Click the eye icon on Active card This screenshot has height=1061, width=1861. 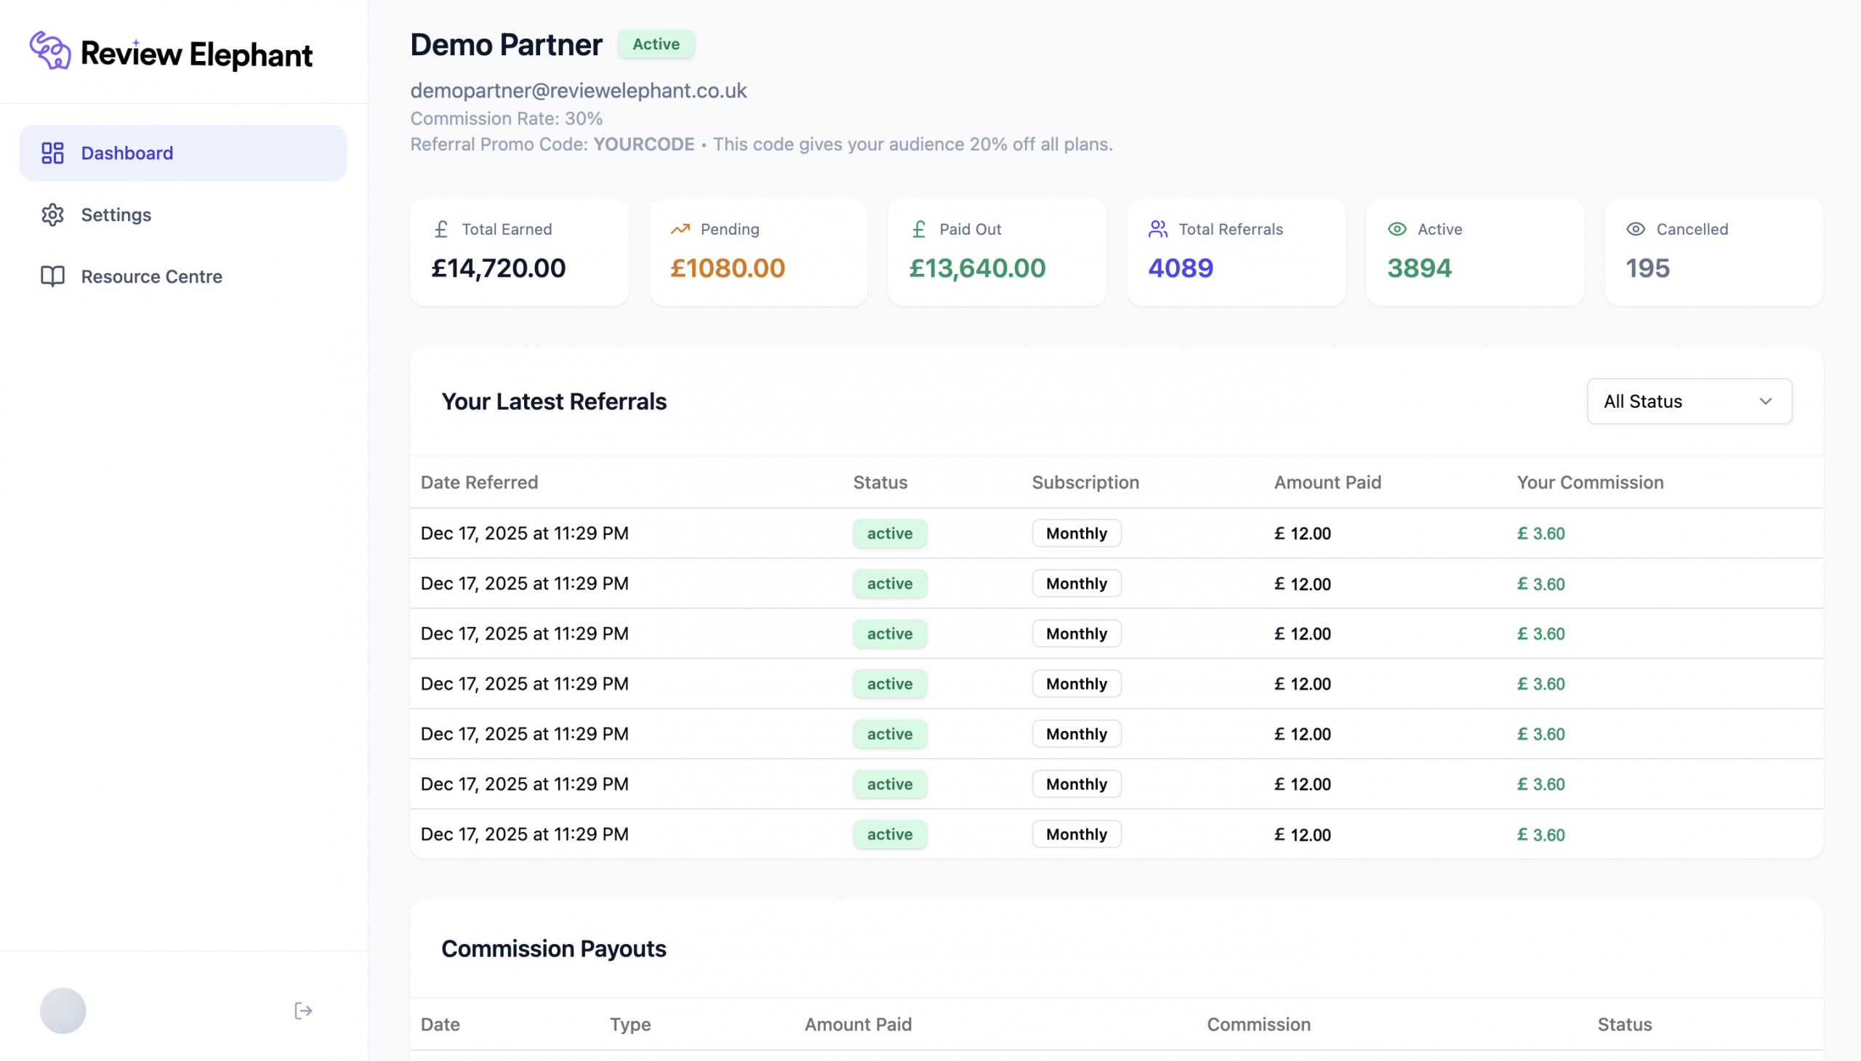pos(1396,229)
